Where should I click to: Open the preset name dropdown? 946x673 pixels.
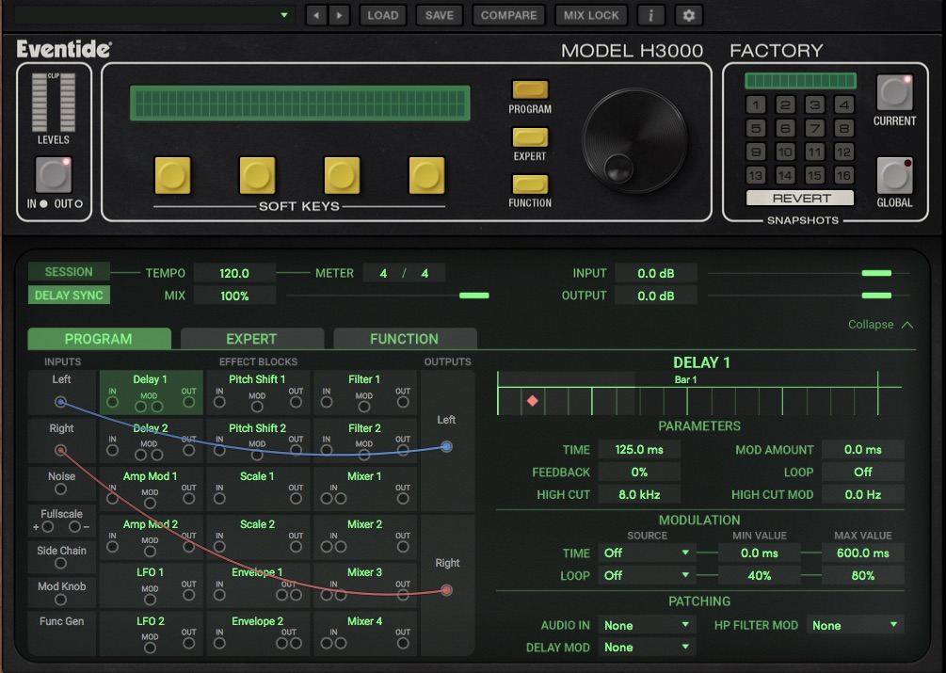(x=154, y=15)
